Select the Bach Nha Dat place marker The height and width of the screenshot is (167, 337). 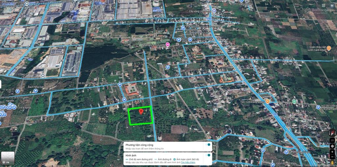17,91
